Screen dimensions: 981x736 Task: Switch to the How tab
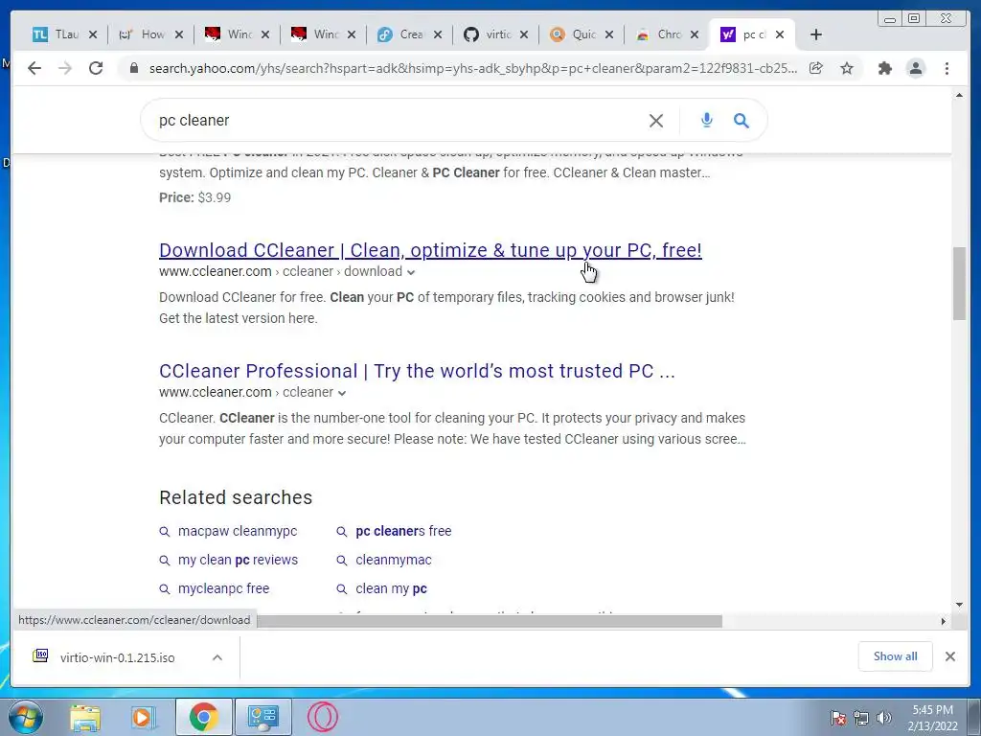pos(144,34)
